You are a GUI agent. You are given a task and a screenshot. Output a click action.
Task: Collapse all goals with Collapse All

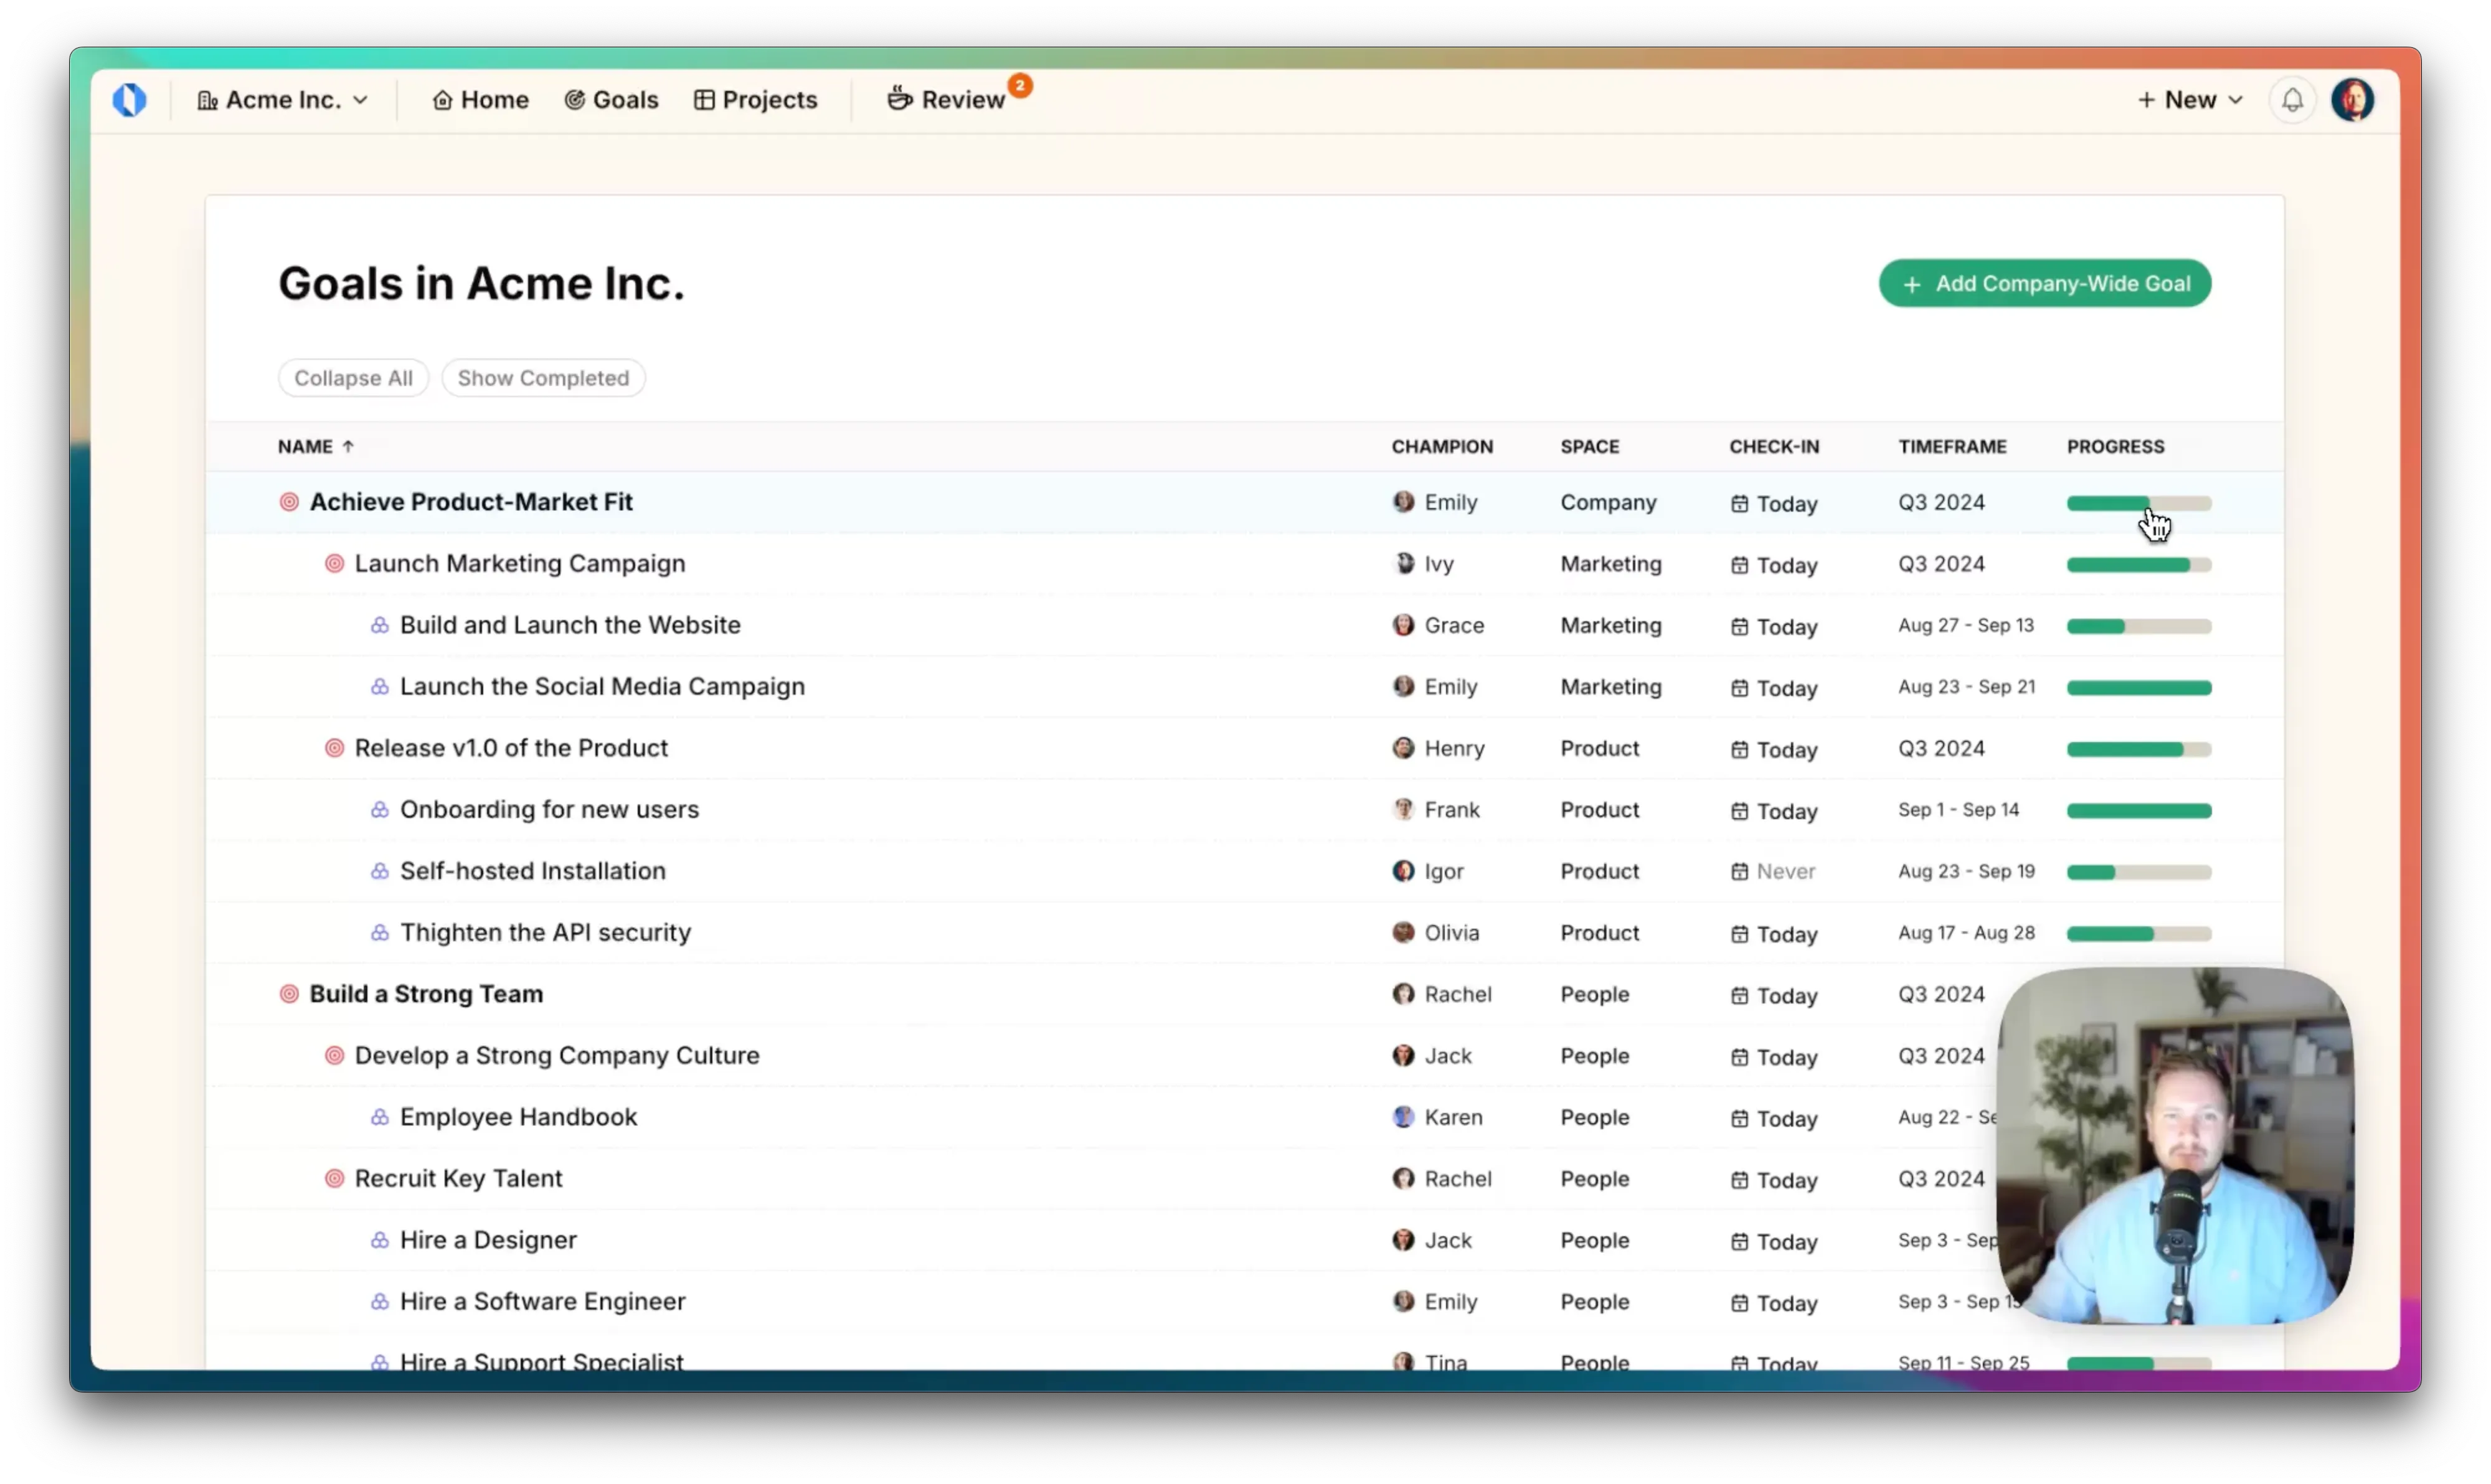(x=353, y=378)
